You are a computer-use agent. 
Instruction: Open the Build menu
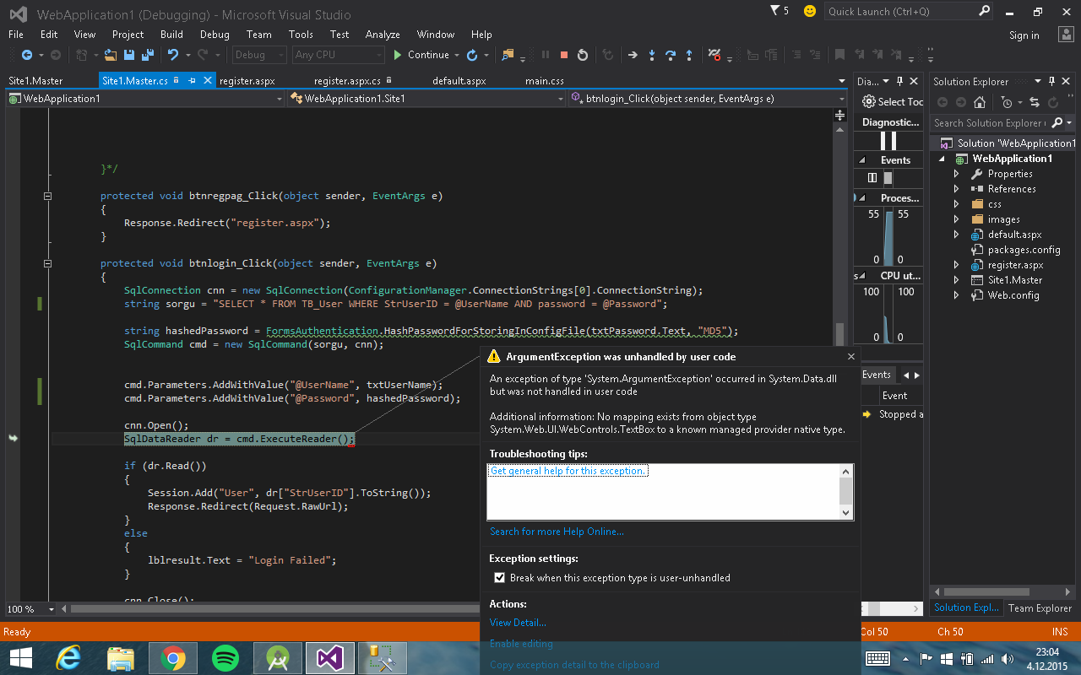coord(171,35)
